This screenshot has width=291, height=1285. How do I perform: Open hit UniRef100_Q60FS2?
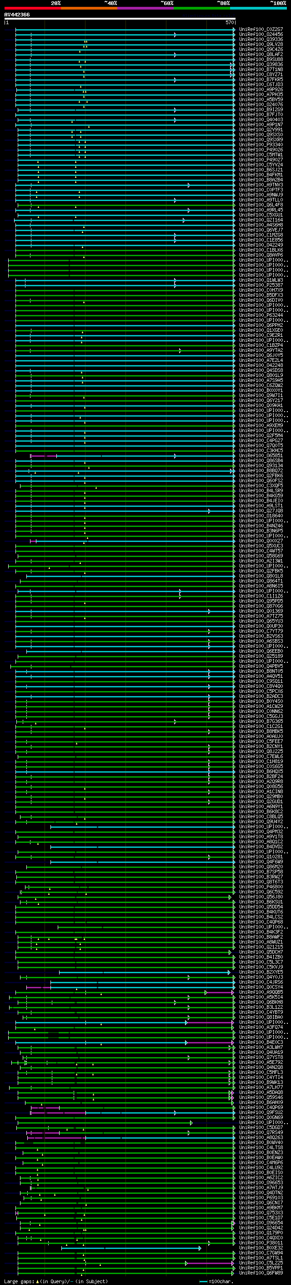261,480
